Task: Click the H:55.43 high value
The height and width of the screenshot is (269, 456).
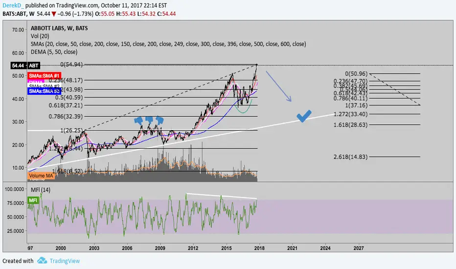Action: [126, 14]
